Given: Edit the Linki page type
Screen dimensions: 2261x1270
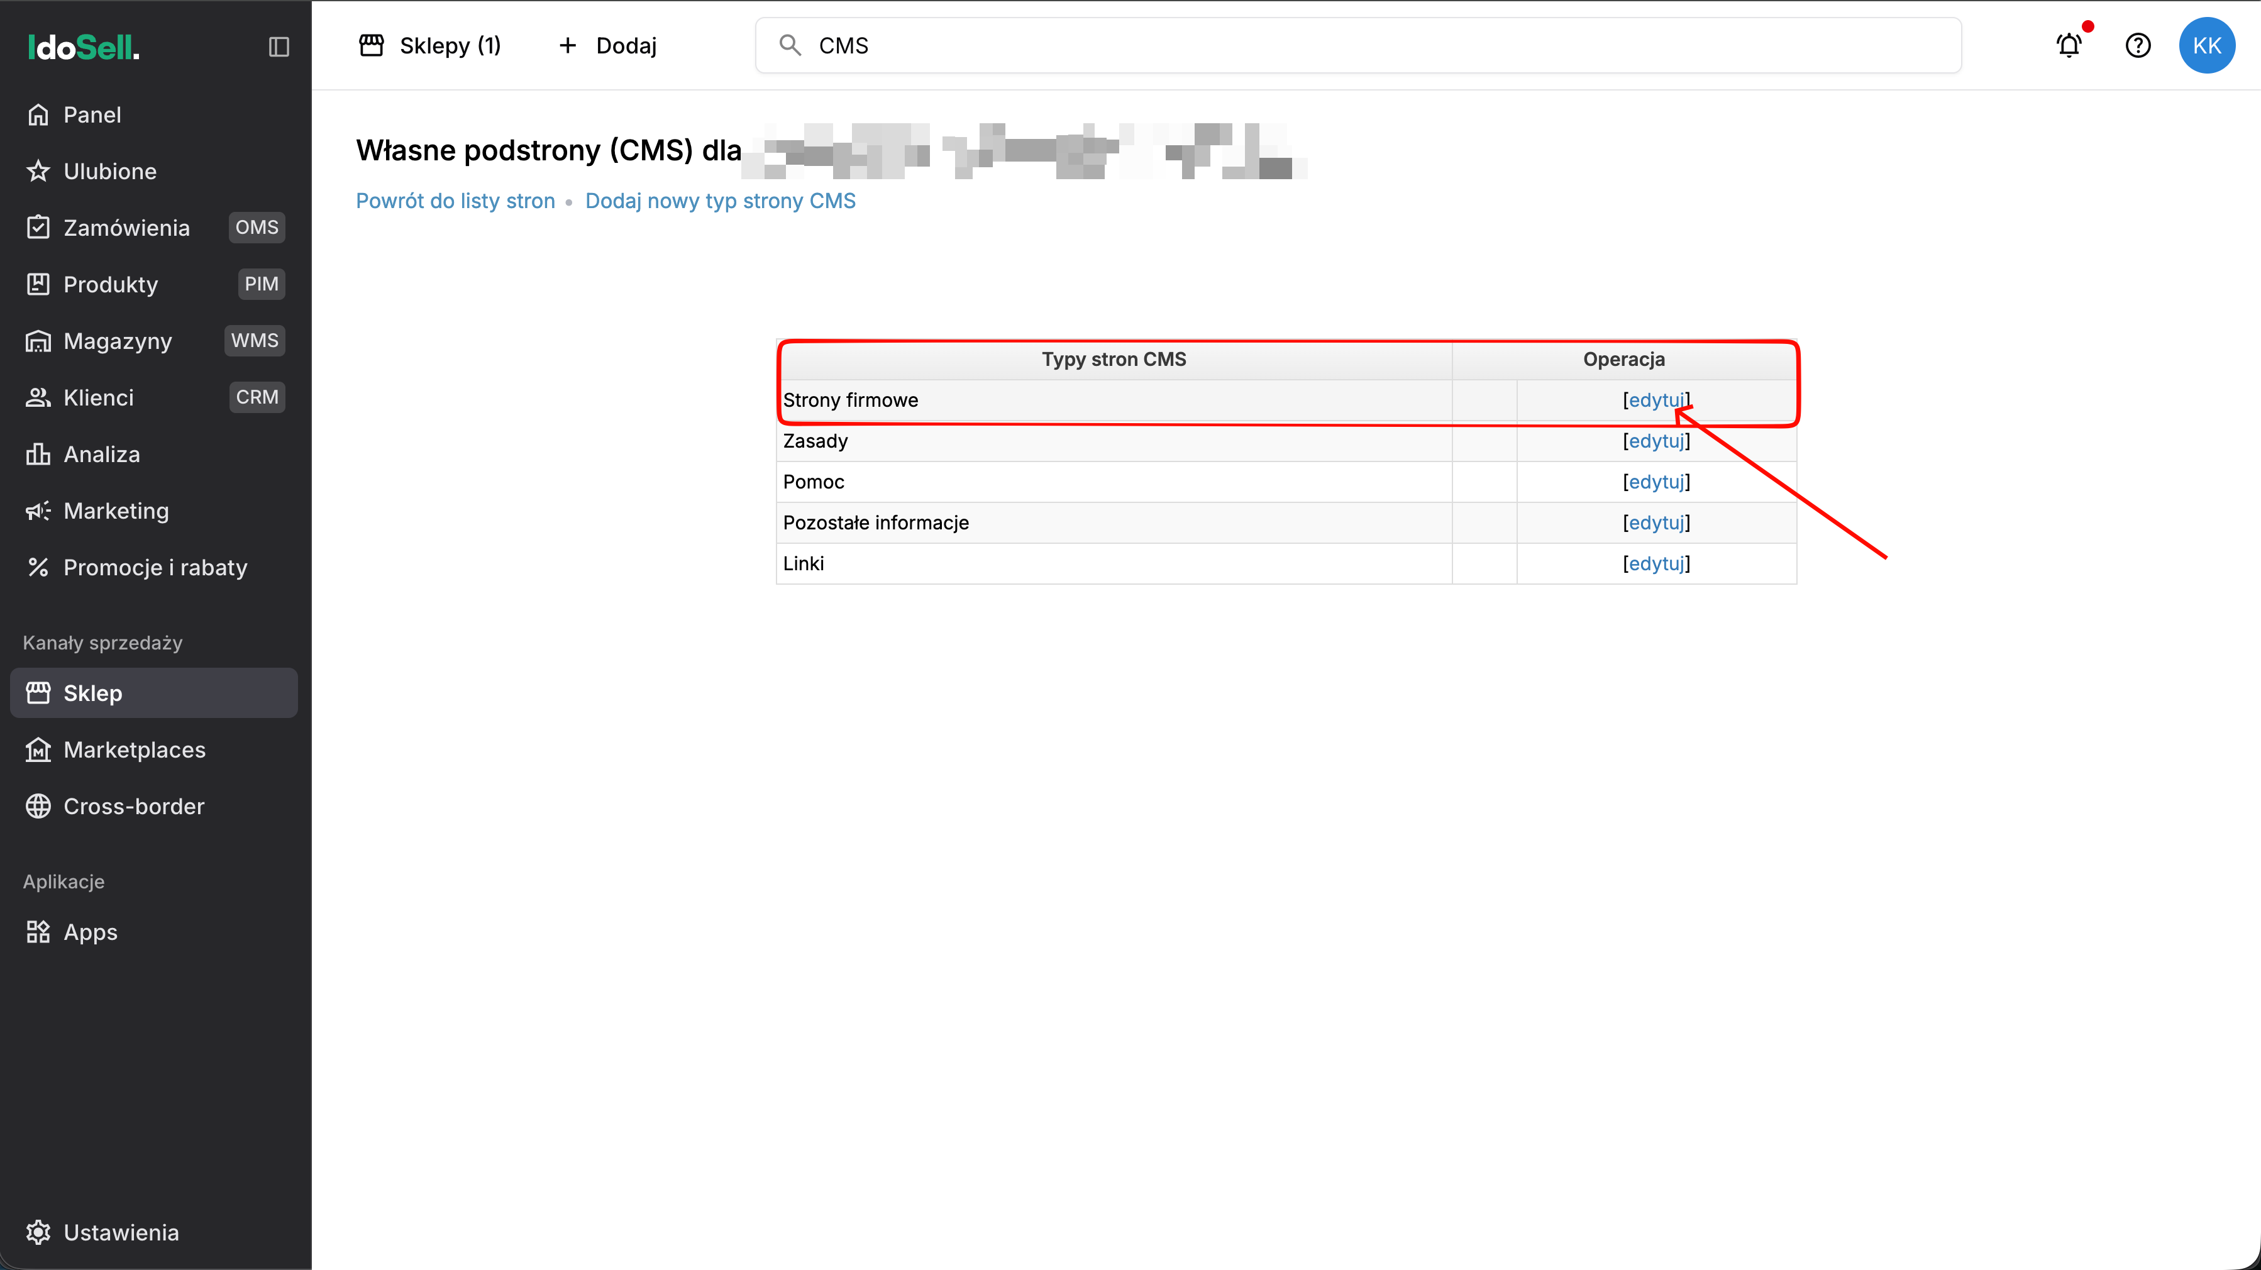Looking at the screenshot, I should point(1656,563).
